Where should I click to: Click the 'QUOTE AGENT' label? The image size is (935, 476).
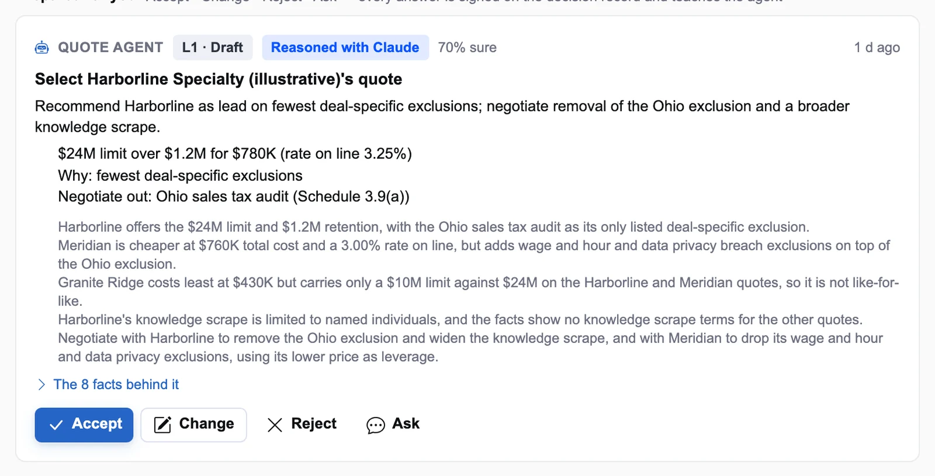coord(110,47)
